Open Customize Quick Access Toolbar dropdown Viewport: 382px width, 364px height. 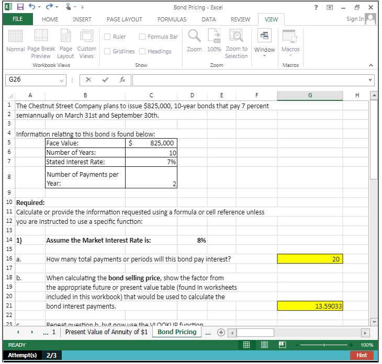click(x=82, y=7)
